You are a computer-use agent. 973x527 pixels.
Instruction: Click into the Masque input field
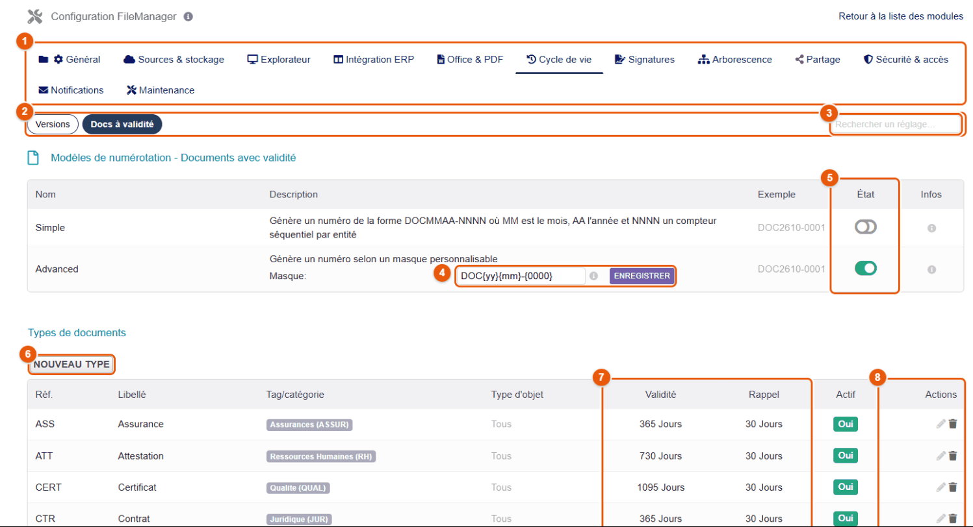tap(521, 276)
